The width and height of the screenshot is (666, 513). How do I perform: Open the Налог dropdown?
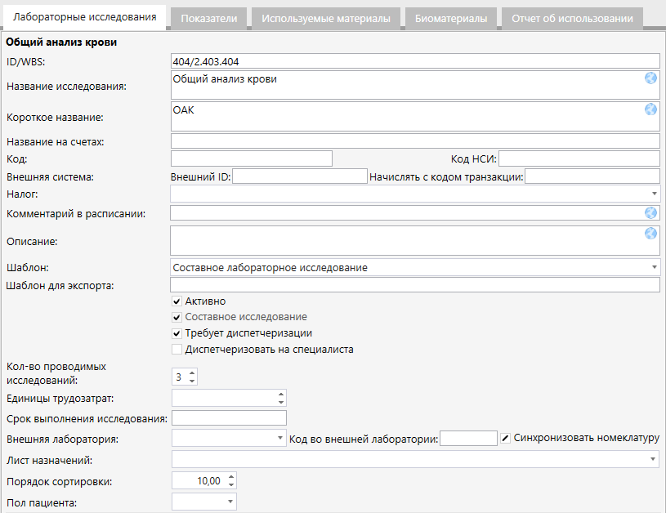click(655, 194)
